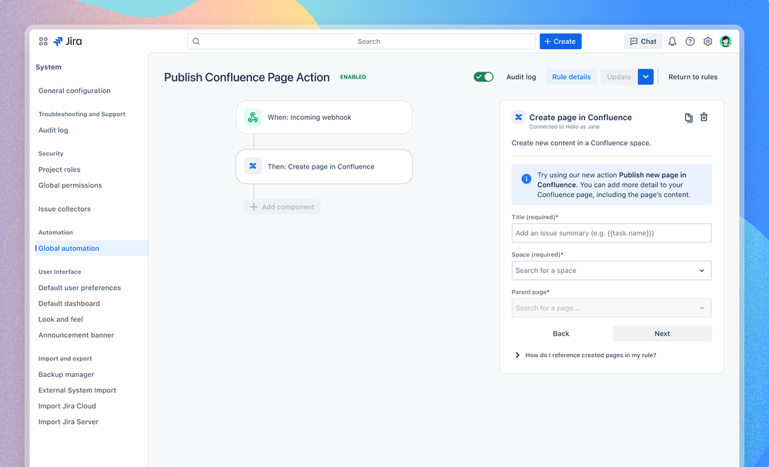
Task: Open Backup manager
Action: pos(66,375)
